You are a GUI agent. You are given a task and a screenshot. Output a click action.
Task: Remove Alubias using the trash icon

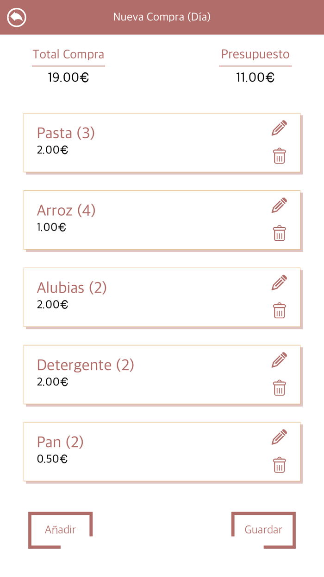(279, 311)
